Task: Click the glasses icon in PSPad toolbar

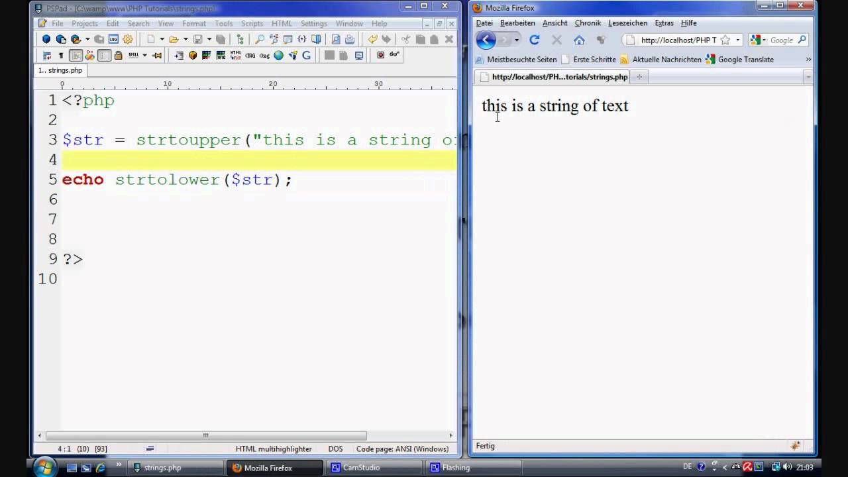Action: (x=394, y=55)
